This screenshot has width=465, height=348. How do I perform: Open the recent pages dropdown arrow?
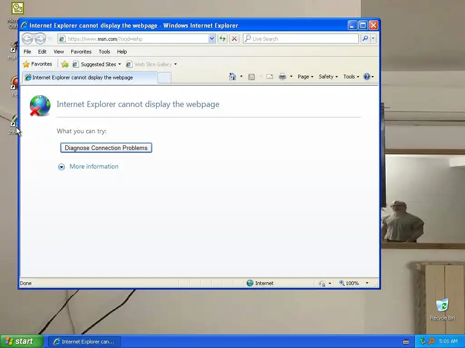pyautogui.click(x=50, y=39)
